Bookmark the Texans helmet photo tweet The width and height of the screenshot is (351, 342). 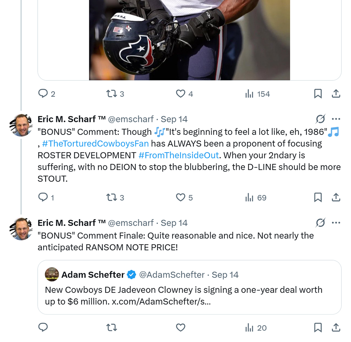click(x=318, y=94)
